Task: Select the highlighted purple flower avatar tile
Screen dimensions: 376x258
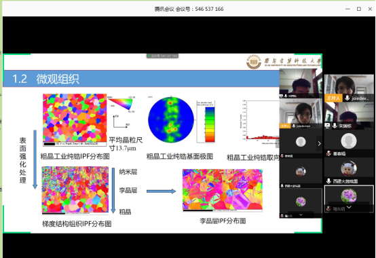Action: click(x=349, y=198)
